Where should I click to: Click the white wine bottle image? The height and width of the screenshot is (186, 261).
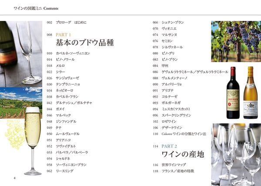coord(251,93)
